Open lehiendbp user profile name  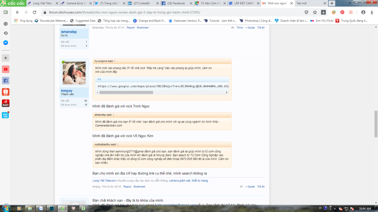pos(69,32)
